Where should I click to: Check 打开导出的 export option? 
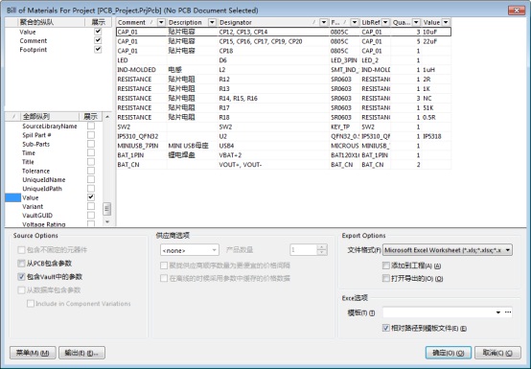coord(385,279)
